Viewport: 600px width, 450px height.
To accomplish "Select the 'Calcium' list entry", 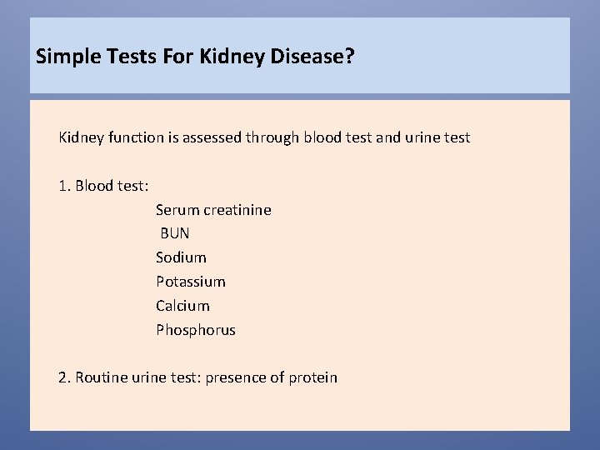I will 182,306.
